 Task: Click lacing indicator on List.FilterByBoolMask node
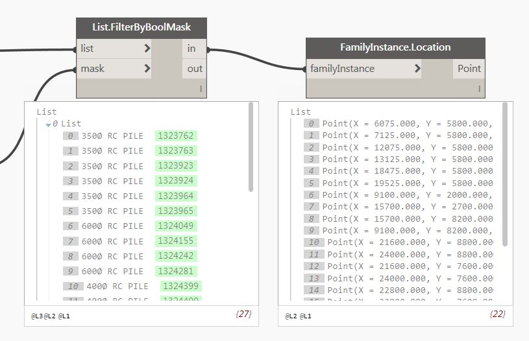coord(201,89)
